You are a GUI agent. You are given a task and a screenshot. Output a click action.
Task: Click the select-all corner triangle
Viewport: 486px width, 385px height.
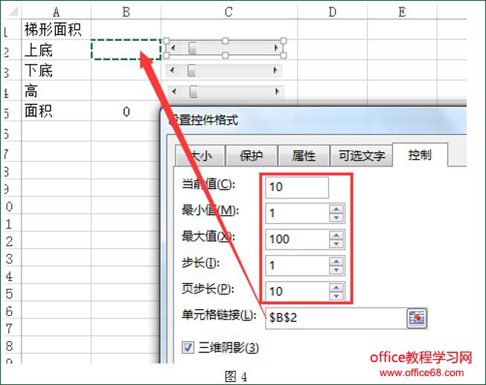[13, 12]
